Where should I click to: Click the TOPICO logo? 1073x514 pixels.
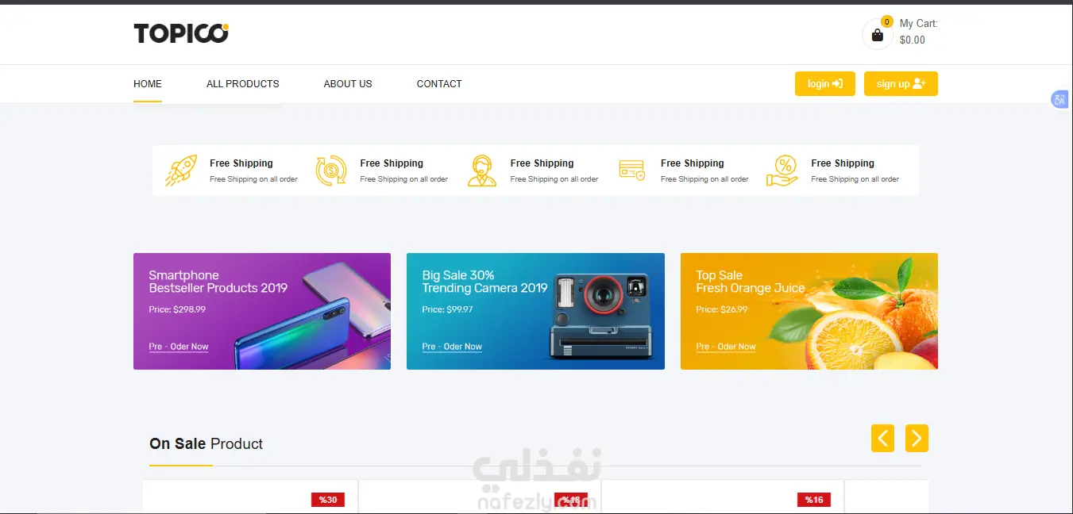181,33
